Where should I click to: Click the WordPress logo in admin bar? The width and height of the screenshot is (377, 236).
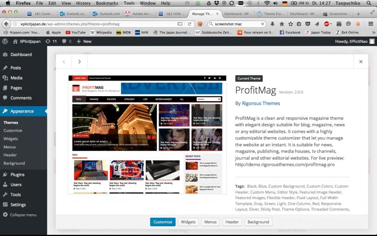coord(5,41)
